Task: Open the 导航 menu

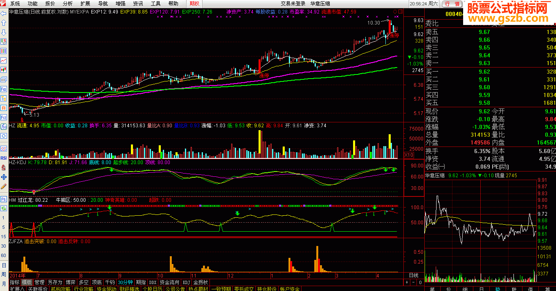Action: coord(103,3)
